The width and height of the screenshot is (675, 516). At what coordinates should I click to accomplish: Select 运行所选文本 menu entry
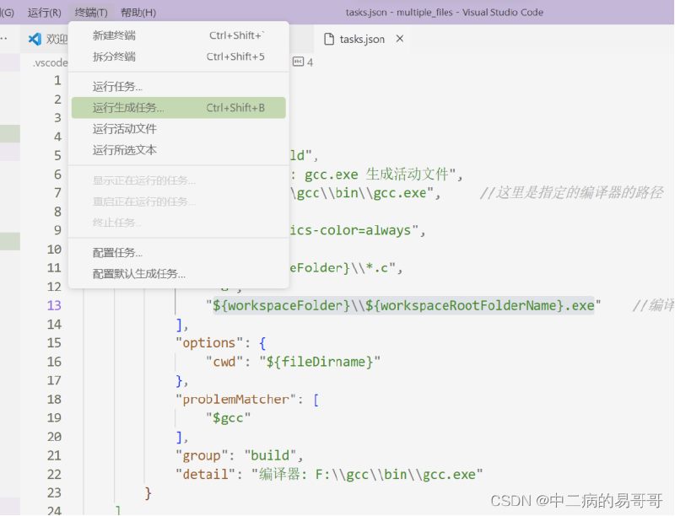tap(179, 149)
